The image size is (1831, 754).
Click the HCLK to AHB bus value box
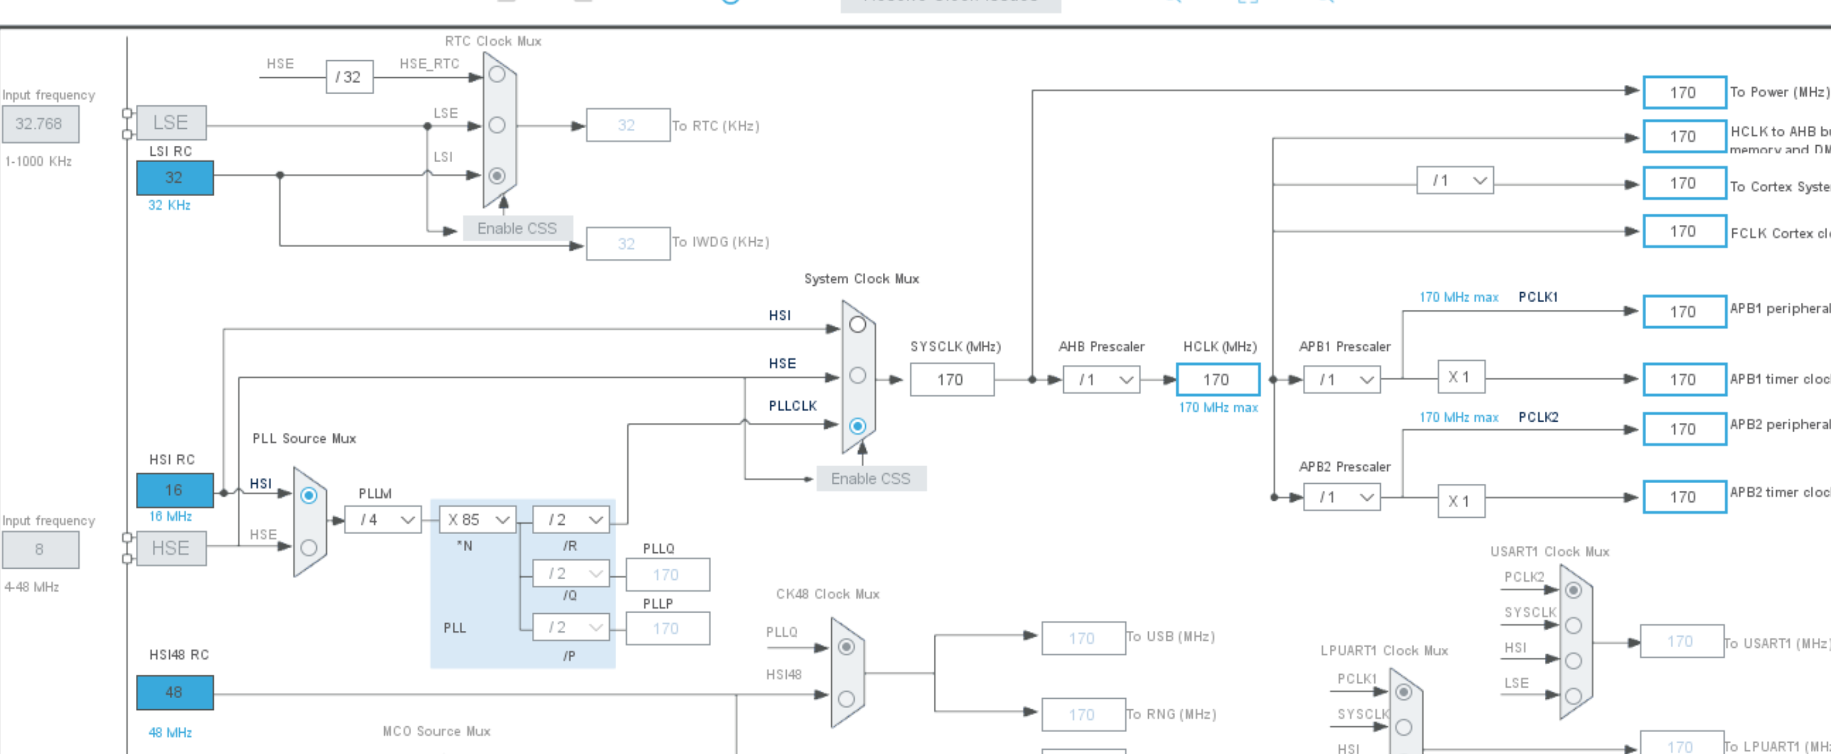(1684, 136)
